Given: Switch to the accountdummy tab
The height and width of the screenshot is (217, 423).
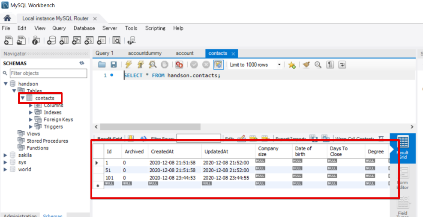Looking at the screenshot, I should click(x=145, y=53).
